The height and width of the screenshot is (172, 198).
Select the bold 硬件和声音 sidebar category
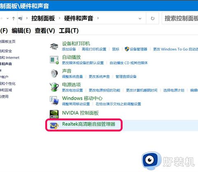point(6,64)
